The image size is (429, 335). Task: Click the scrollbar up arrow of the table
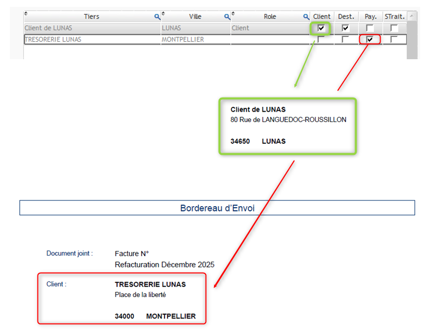tap(412, 17)
